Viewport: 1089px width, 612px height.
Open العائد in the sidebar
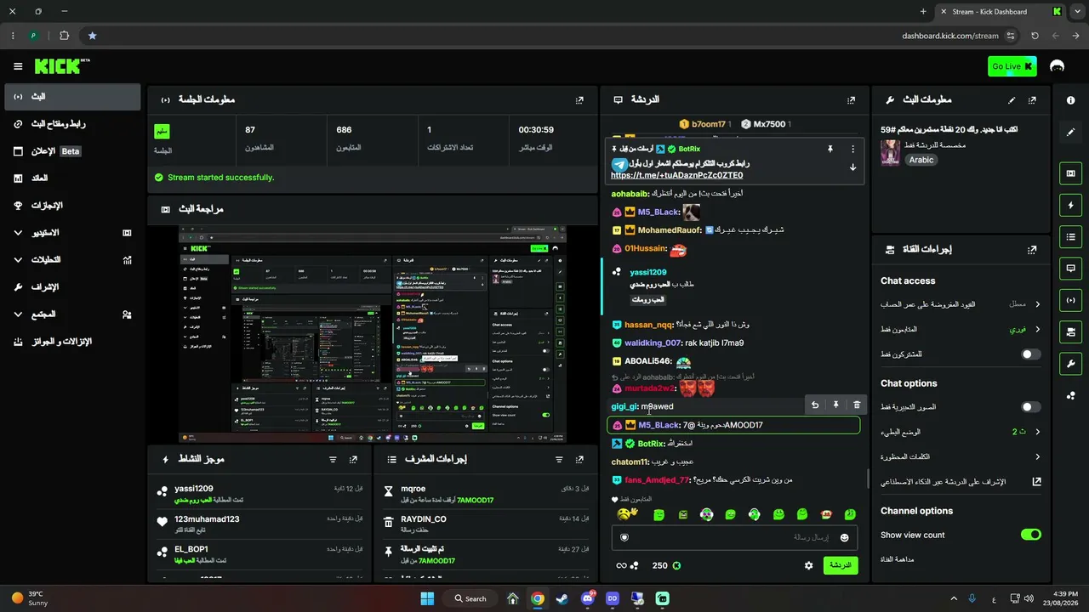[x=72, y=178]
